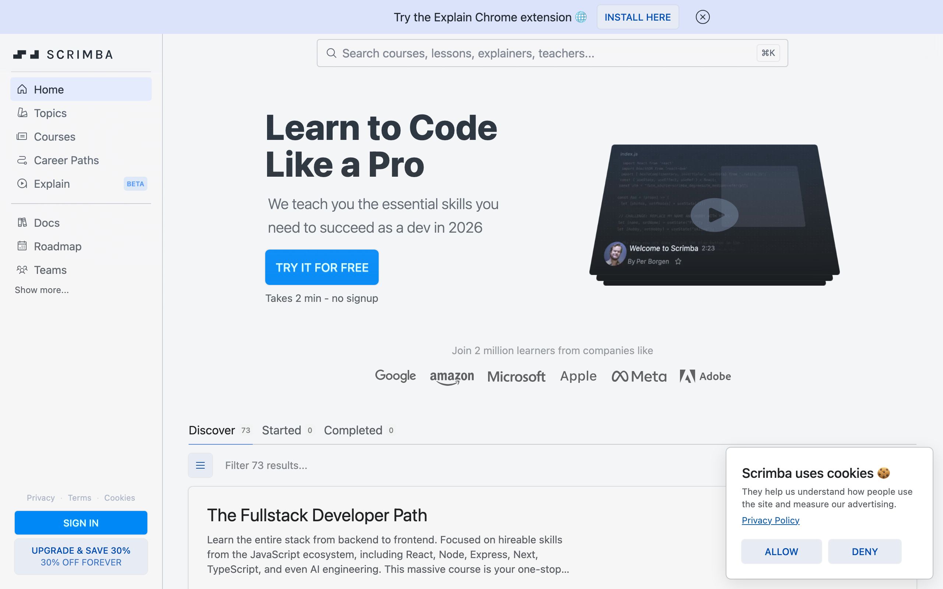Open Teams in sidebar
Viewport: 943px width, 589px height.
81,270
